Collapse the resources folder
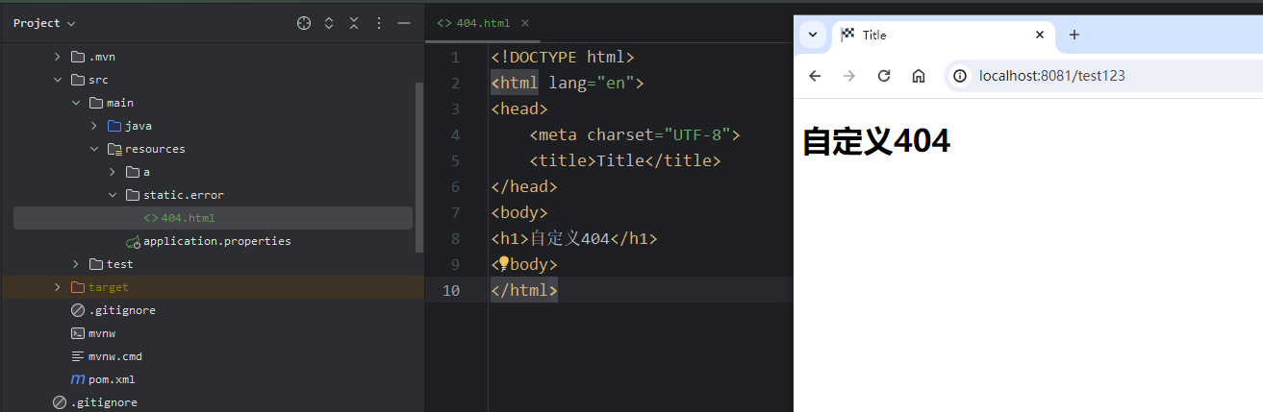Image resolution: width=1263 pixels, height=412 pixels. tap(94, 149)
